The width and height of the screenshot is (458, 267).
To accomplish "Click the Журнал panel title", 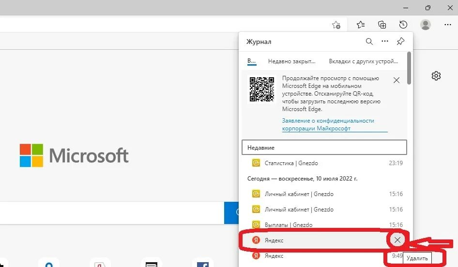I will (x=259, y=42).
